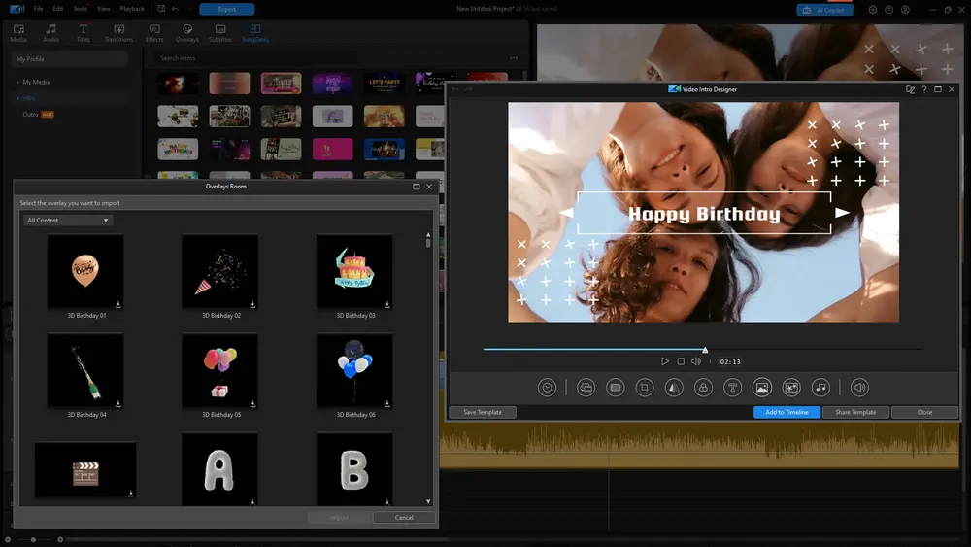Open the color filter (three circles) tool
Screen dimensions: 971x547
(x=703, y=388)
